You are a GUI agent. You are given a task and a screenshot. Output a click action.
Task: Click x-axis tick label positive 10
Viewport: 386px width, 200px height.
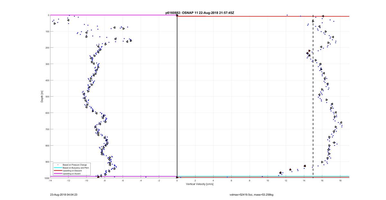point(268,181)
